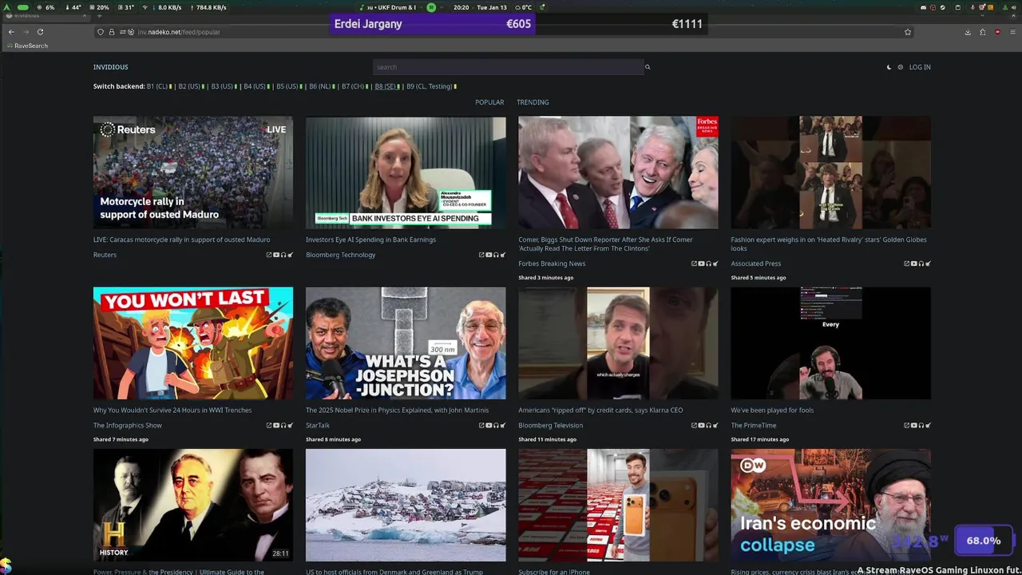
Task: Select the B8 (SE) backend
Action: point(386,86)
